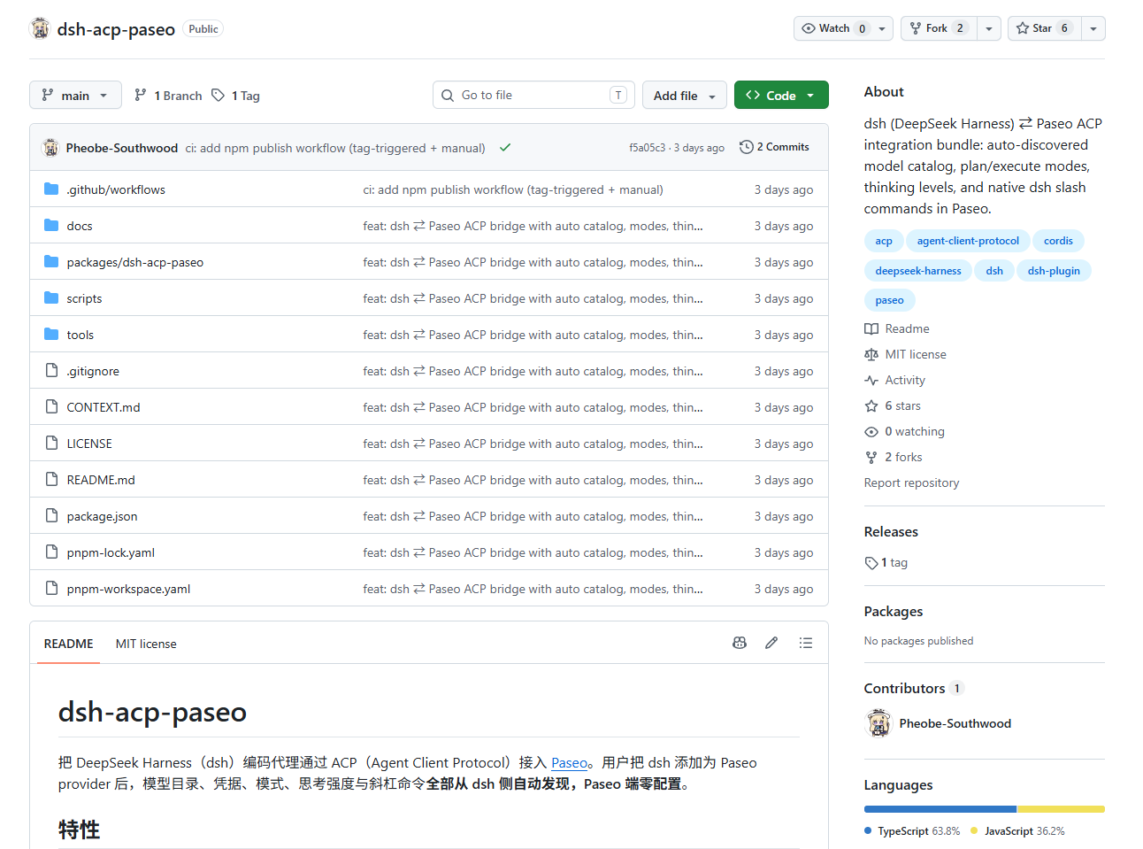Screen dimensions: 1143x849
Task: Expand the Watch notifications dropdown arrow
Action: coord(882,28)
